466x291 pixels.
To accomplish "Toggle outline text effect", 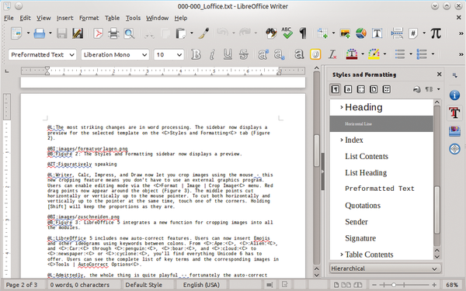I will point(315,54).
